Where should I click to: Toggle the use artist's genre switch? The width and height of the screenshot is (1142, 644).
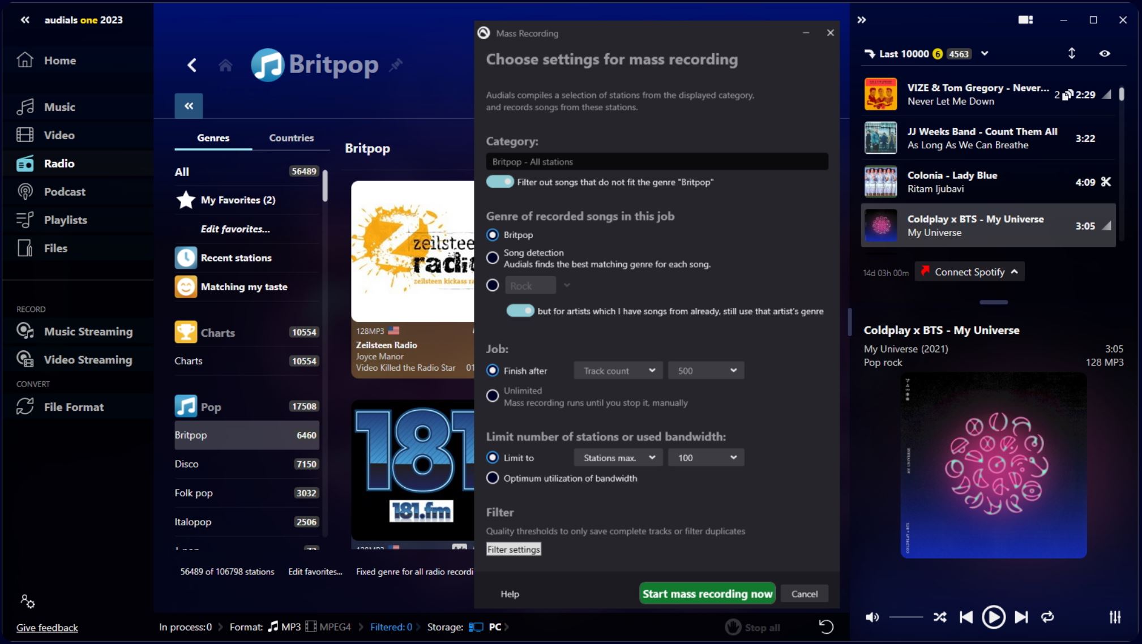520,311
